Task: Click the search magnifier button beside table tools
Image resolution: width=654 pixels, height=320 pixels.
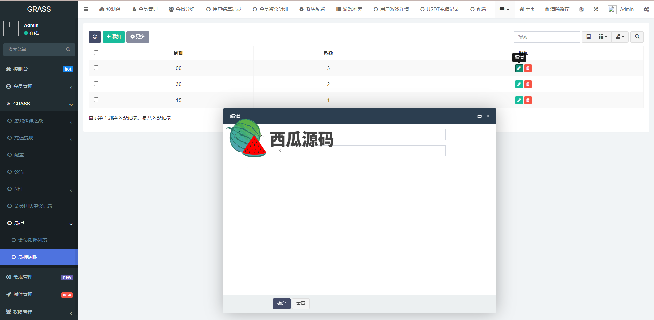Action: (x=637, y=37)
